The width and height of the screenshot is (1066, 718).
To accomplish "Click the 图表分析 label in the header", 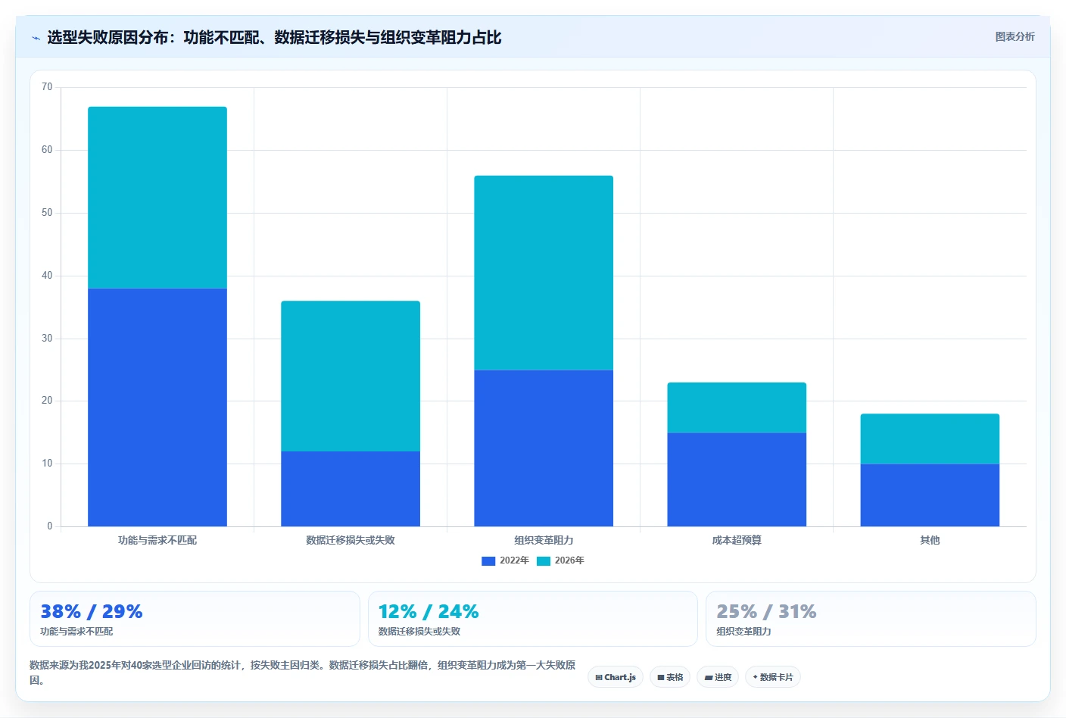I will coord(1015,36).
